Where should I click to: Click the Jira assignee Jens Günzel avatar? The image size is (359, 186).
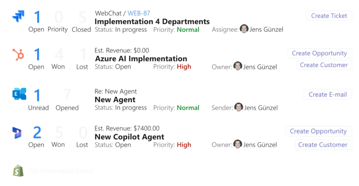(244, 29)
